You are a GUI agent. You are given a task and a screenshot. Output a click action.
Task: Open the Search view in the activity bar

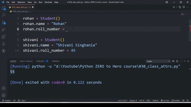pyautogui.click(x=4, y=15)
